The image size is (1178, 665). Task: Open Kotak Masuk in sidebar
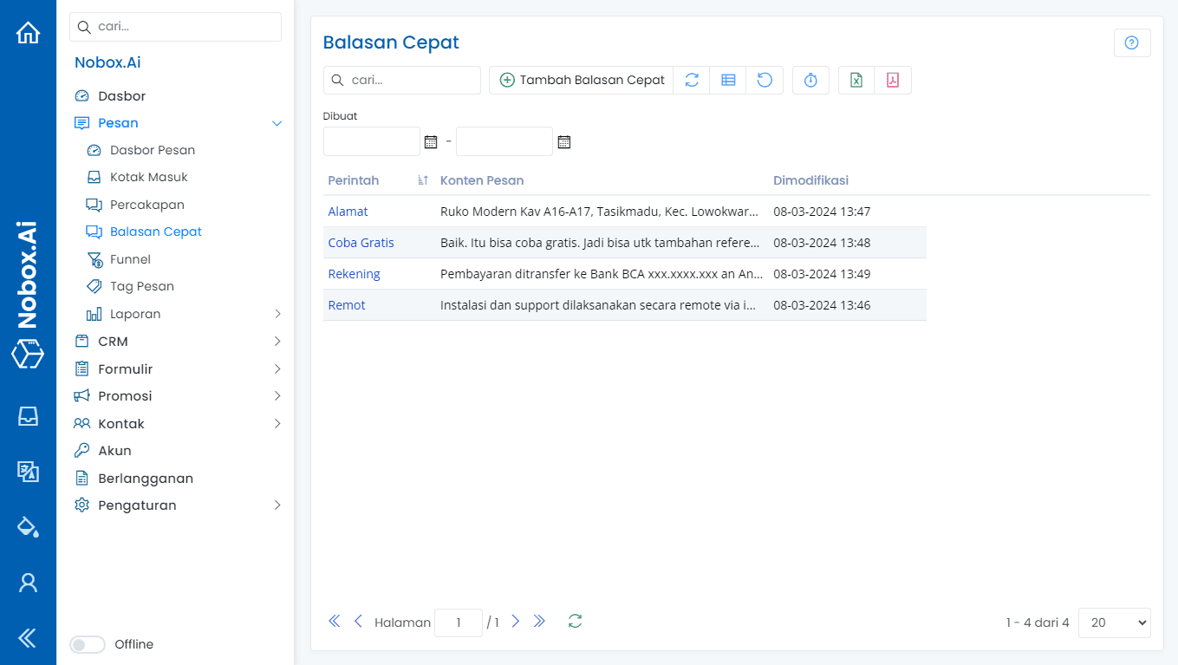pos(148,177)
